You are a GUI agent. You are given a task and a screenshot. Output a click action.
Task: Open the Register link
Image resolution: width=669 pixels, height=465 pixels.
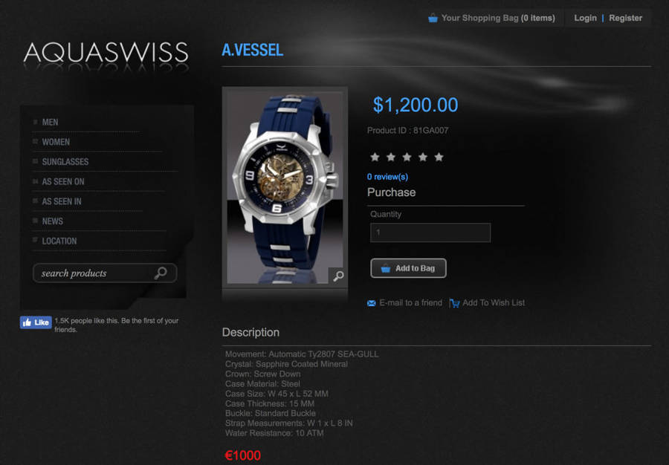coord(625,18)
